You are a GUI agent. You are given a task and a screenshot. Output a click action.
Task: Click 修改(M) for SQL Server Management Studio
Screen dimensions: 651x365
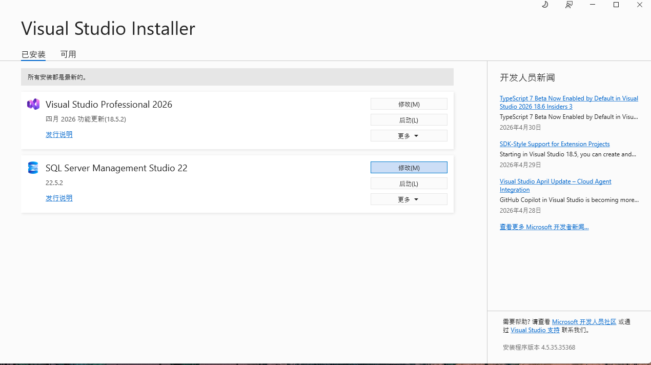409,168
